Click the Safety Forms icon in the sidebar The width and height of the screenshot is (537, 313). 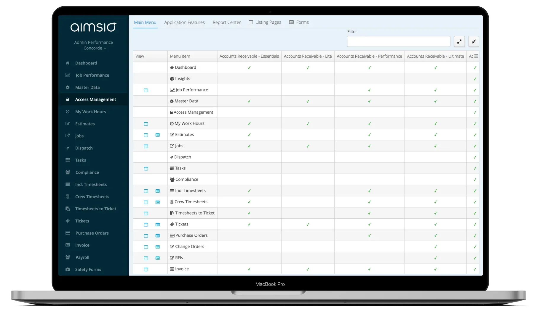pos(68,269)
